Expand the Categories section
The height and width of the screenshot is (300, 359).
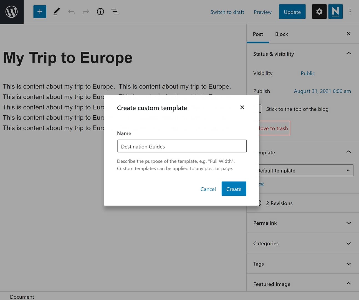(x=302, y=243)
